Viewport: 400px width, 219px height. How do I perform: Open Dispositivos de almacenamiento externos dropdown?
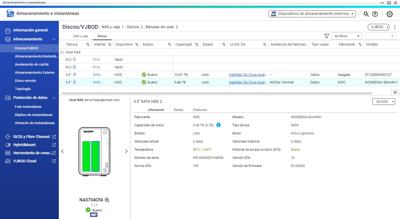(x=312, y=14)
